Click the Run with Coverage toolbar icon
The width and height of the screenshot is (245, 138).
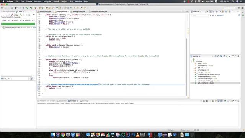tap(31, 8)
